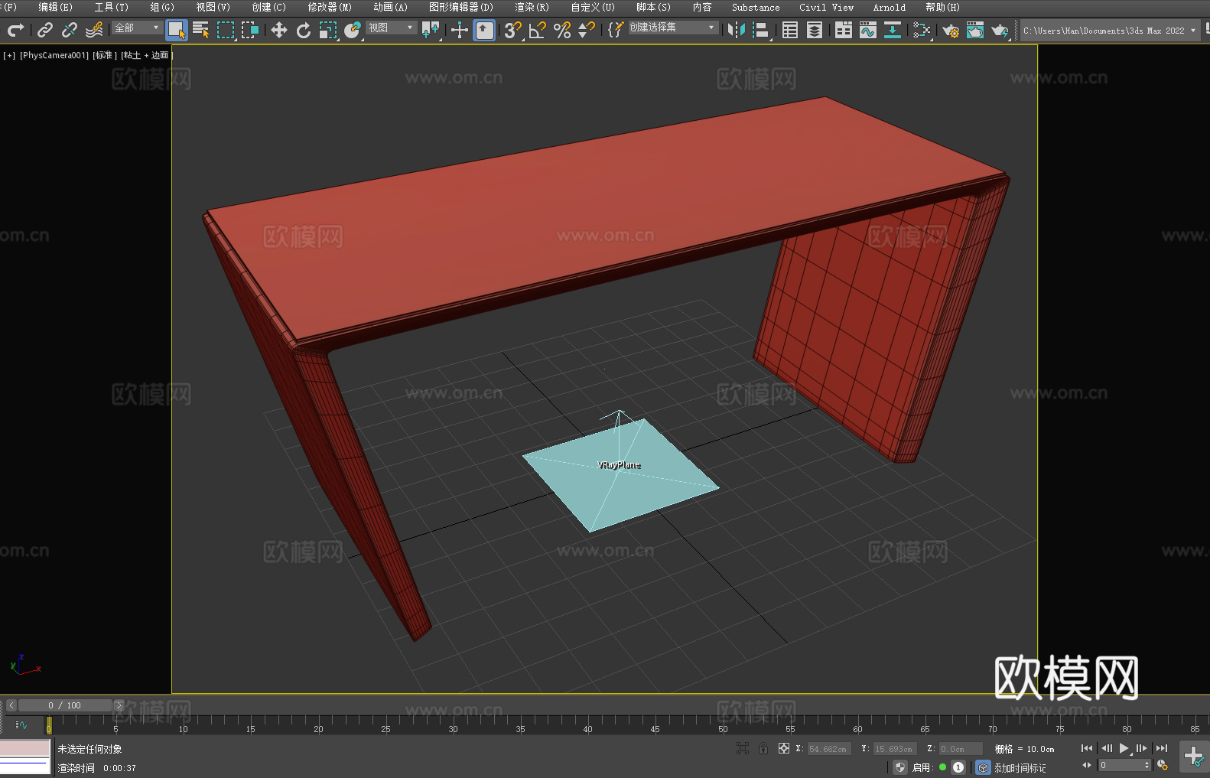Click the X coordinate field
Image resolution: width=1210 pixels, height=778 pixels.
pos(829,749)
